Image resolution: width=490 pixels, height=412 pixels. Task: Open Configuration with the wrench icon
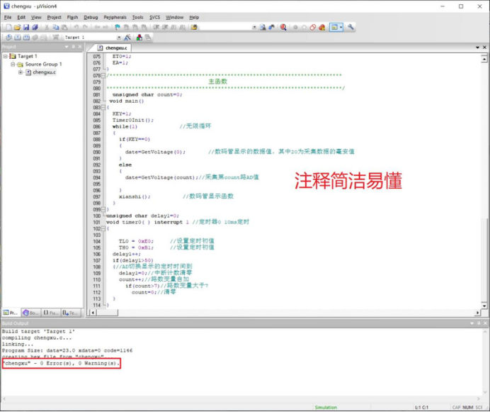pos(351,27)
